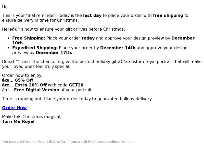Click the GET20 promo code text
The width and height of the screenshot is (204, 153).
click(x=76, y=85)
